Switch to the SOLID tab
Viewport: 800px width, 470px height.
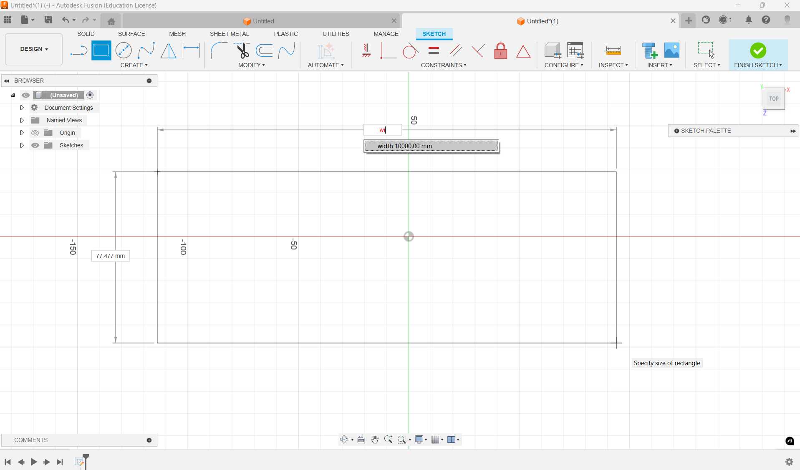coord(86,34)
